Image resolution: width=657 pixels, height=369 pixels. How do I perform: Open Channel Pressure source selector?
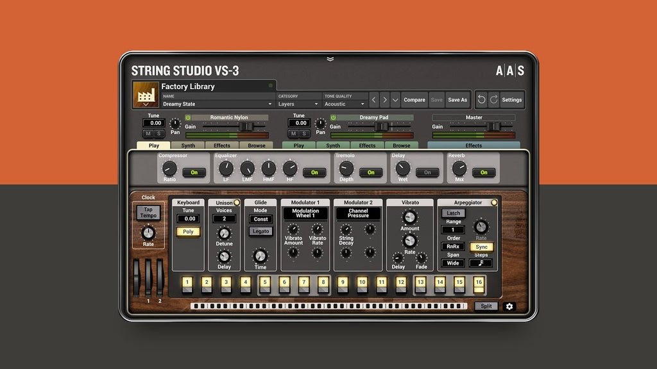358,213
